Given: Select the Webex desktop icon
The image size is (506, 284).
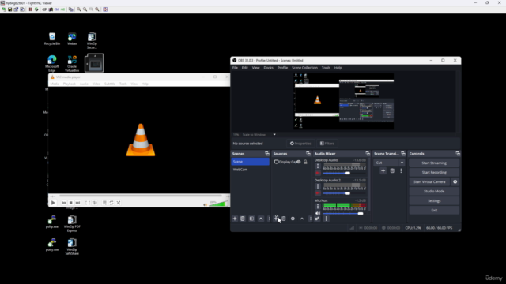Looking at the screenshot, I should click(72, 39).
